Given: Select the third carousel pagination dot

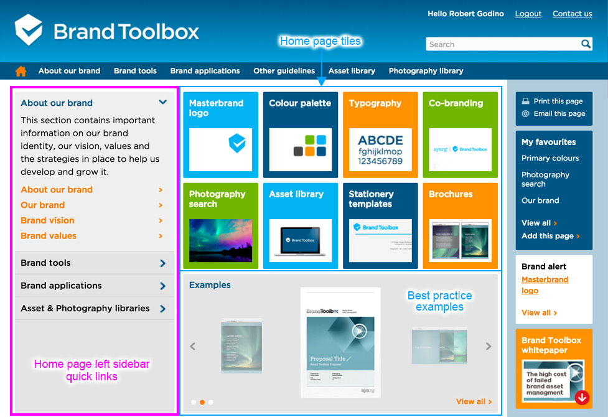Looking at the screenshot, I should coord(211,402).
